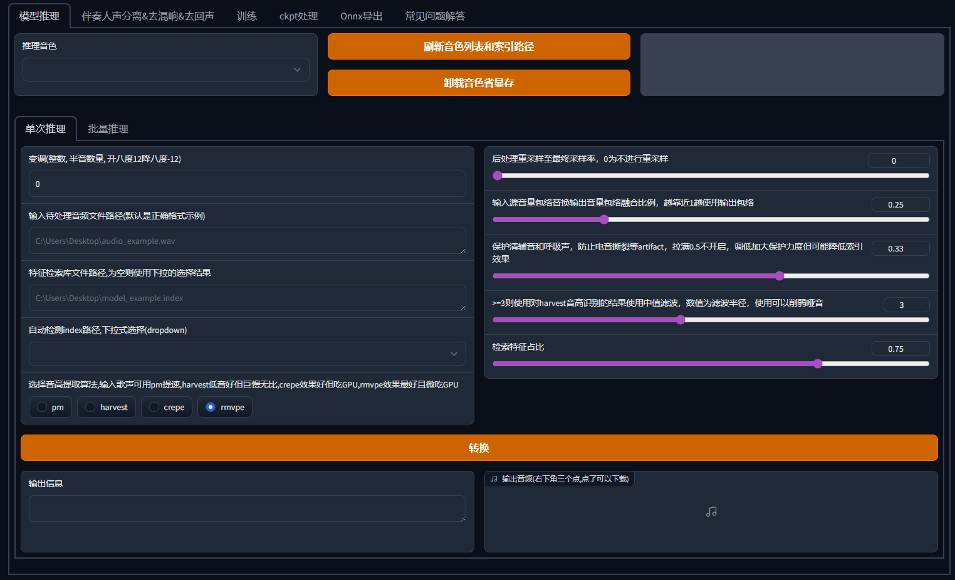The height and width of the screenshot is (580, 955).
Task: Select the crepe pitch extraction option
Action: [155, 407]
